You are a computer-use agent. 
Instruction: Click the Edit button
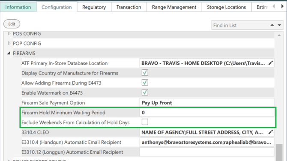[12, 24]
